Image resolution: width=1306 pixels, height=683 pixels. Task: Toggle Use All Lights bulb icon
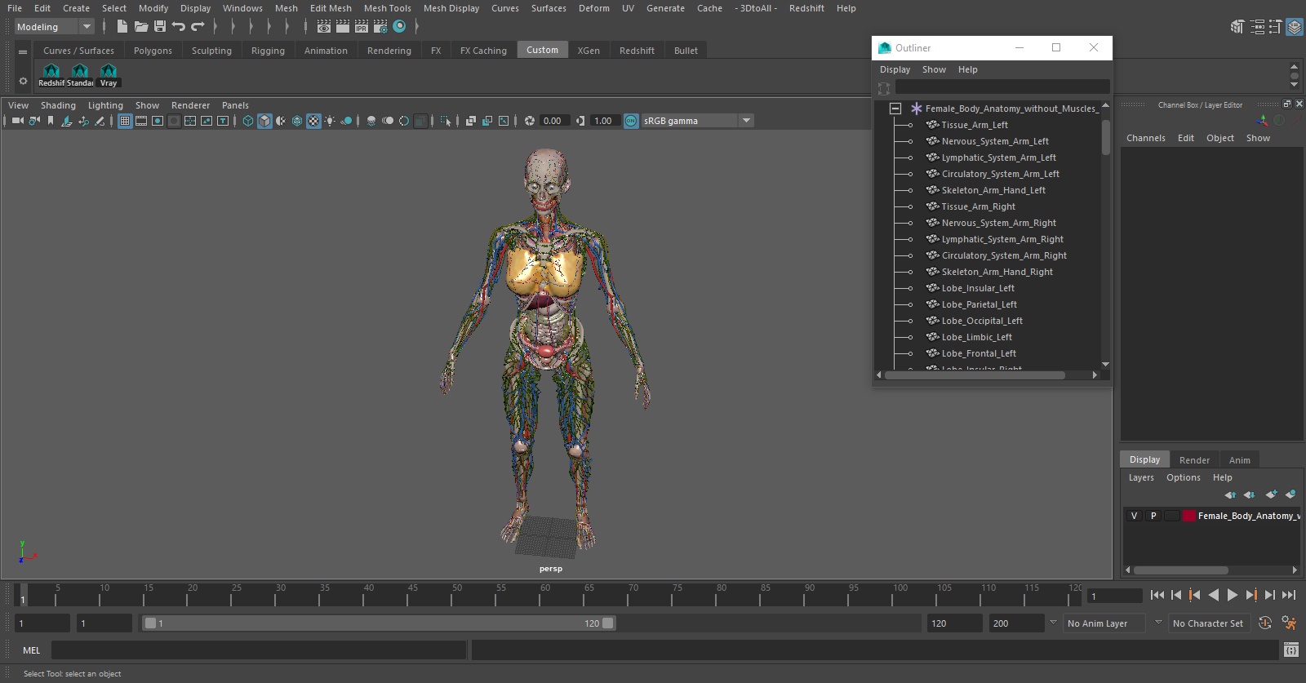(x=330, y=121)
